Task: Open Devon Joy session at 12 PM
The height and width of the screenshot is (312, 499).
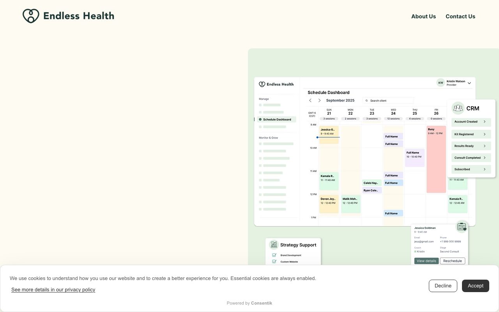Action: click(329, 204)
